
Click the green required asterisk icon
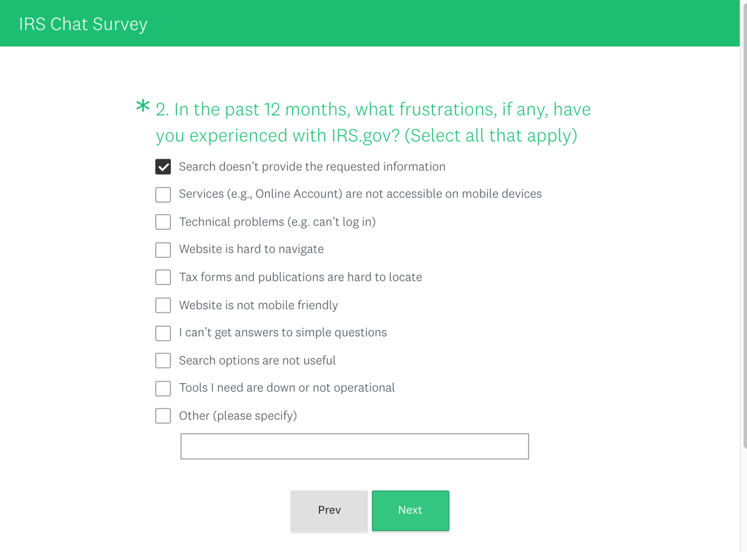[143, 106]
